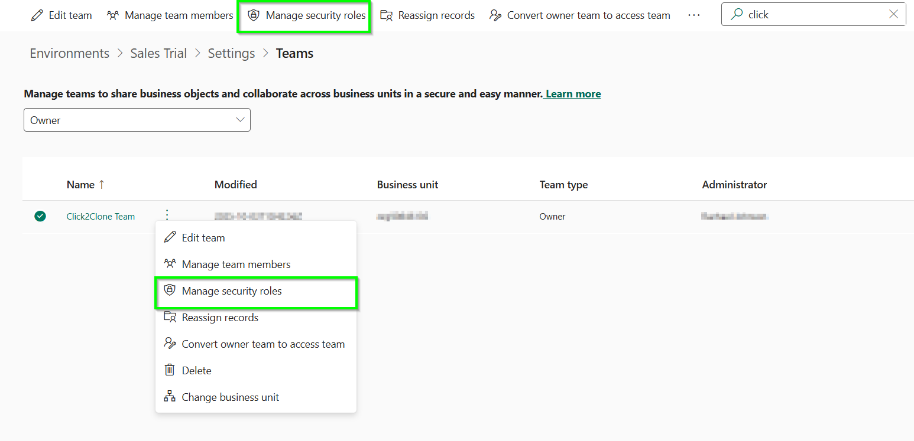
Task: Expand the toolbar overflow ellipsis menu
Action: coord(694,15)
